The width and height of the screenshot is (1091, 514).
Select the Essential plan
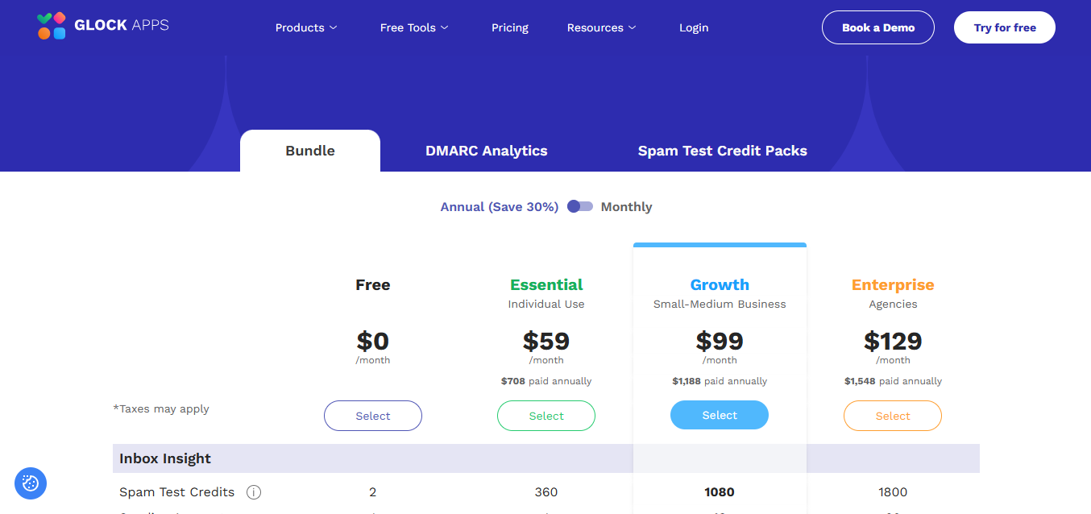tap(545, 415)
